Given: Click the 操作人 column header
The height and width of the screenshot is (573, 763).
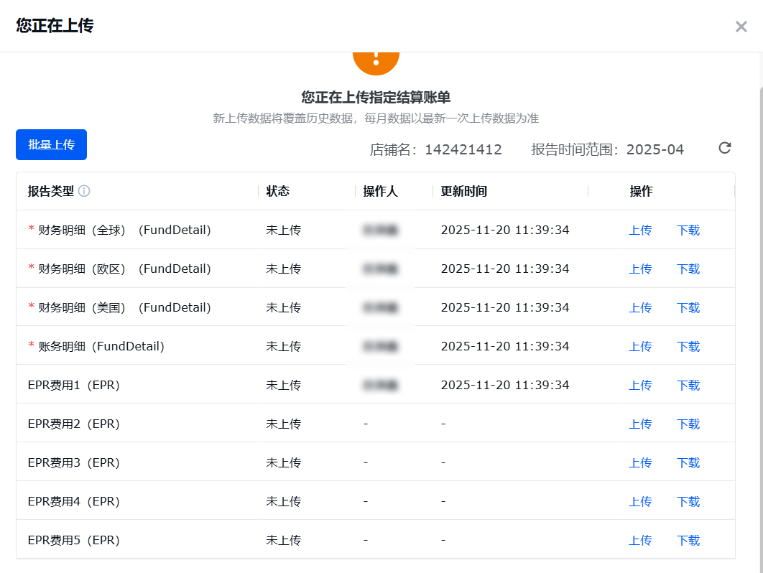Looking at the screenshot, I should [x=380, y=191].
